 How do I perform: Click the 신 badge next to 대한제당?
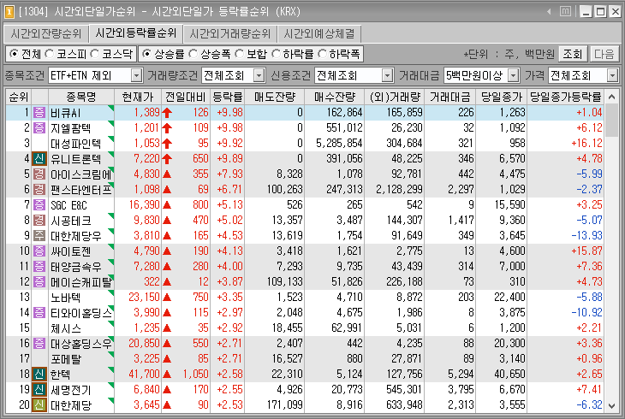tap(39, 405)
